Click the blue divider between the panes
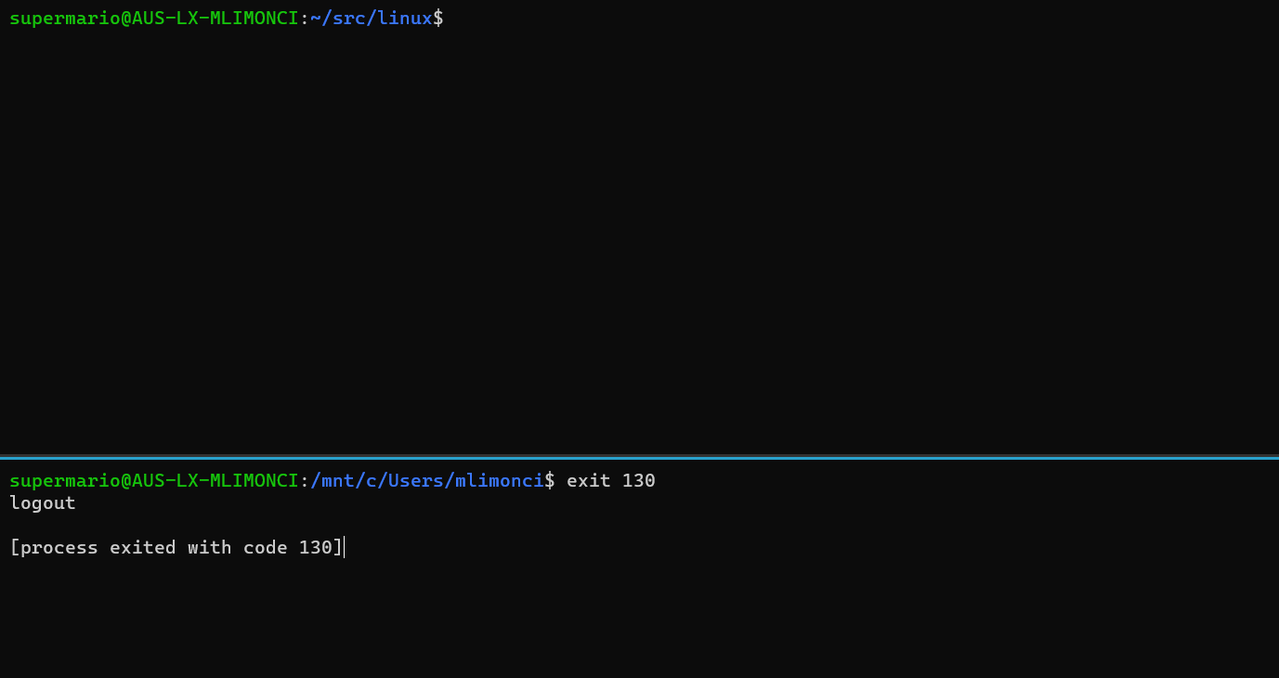1279x678 pixels. pyautogui.click(x=639, y=457)
